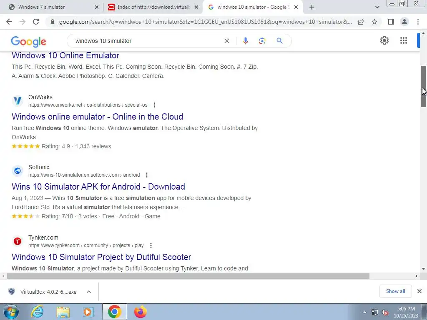Open a new tab with plus button

click(312, 7)
